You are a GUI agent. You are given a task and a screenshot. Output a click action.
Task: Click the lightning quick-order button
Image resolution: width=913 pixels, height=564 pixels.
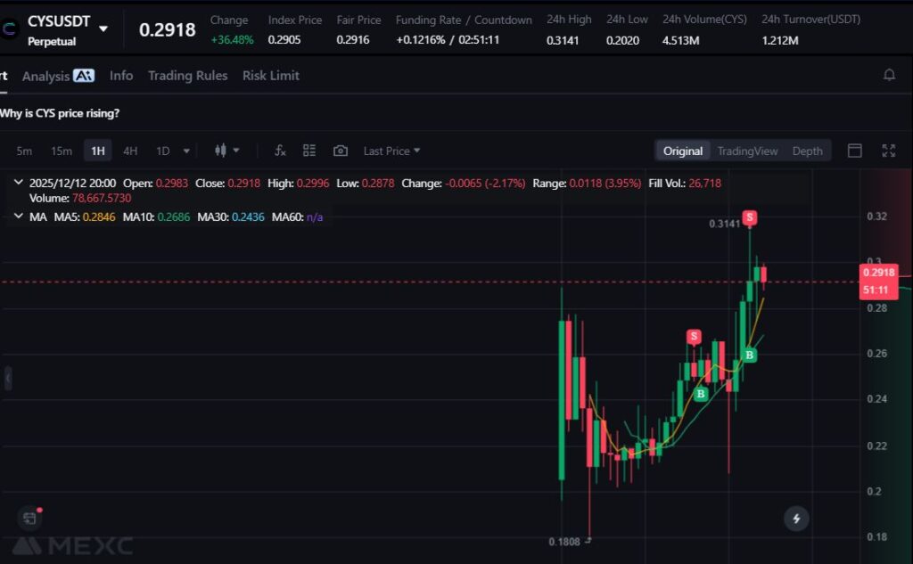(796, 518)
